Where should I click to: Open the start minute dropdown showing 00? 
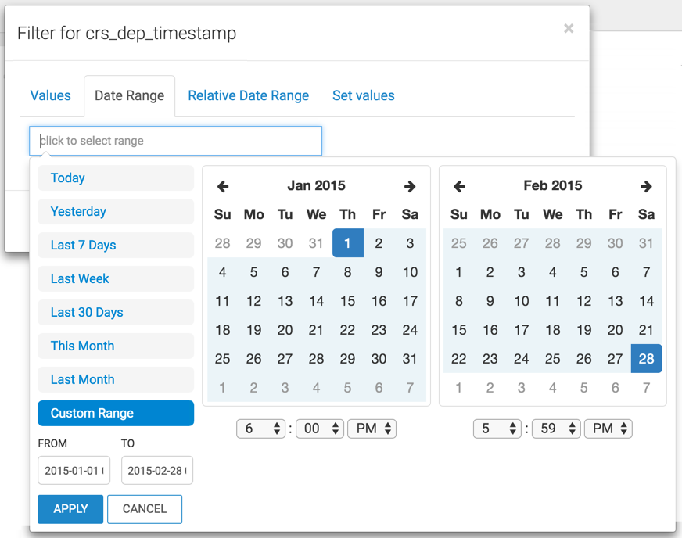click(320, 429)
